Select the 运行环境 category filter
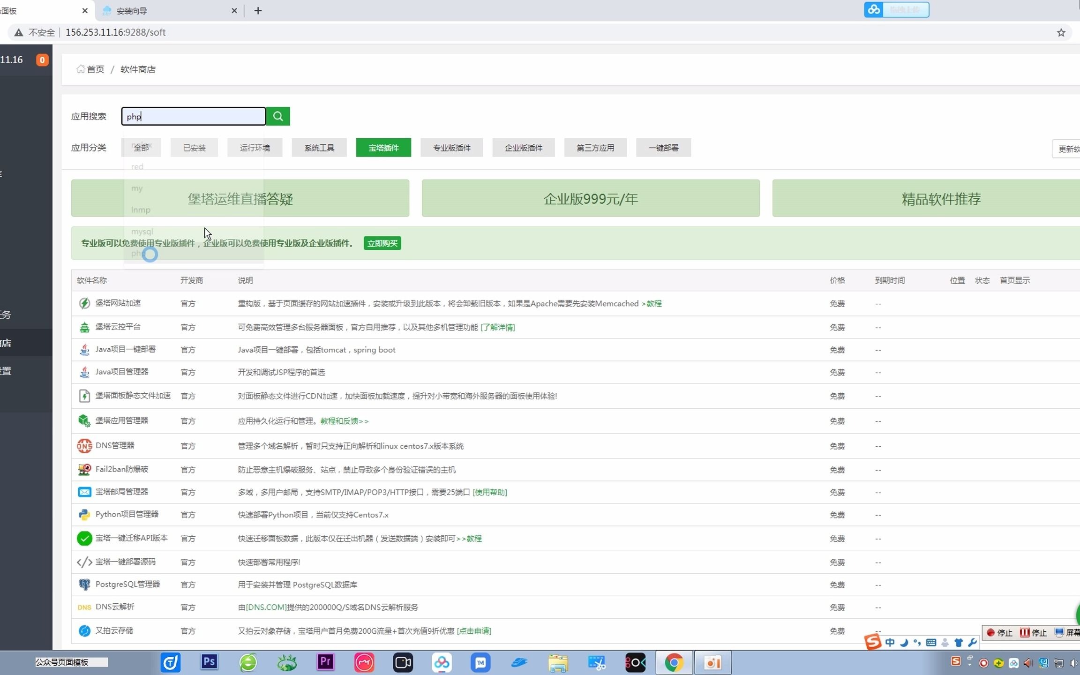The width and height of the screenshot is (1080, 675). [255, 148]
